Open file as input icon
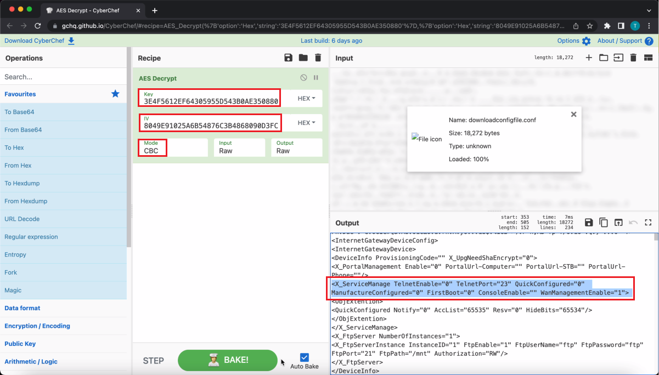659x375 pixels. [x=618, y=58]
